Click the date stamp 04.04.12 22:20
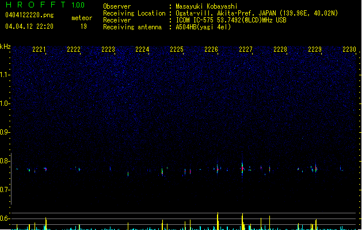The image size is (362, 230). click(x=29, y=26)
